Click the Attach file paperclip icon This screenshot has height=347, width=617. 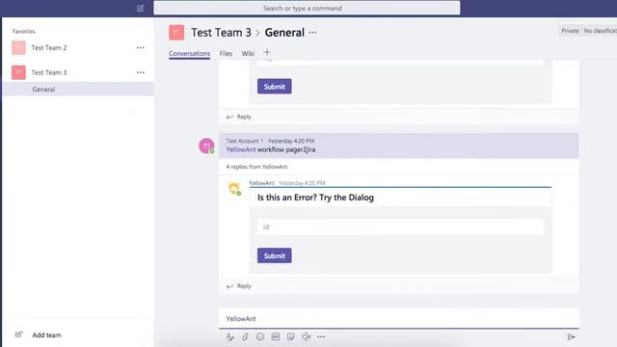tap(245, 336)
